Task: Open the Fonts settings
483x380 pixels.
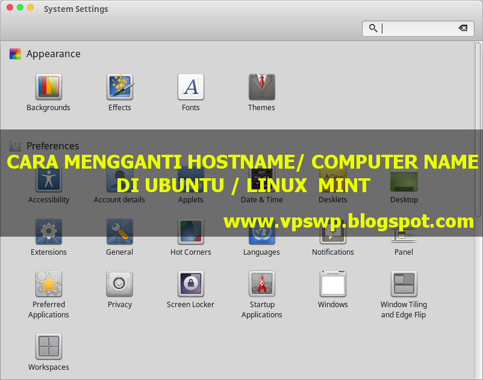Action: click(191, 87)
